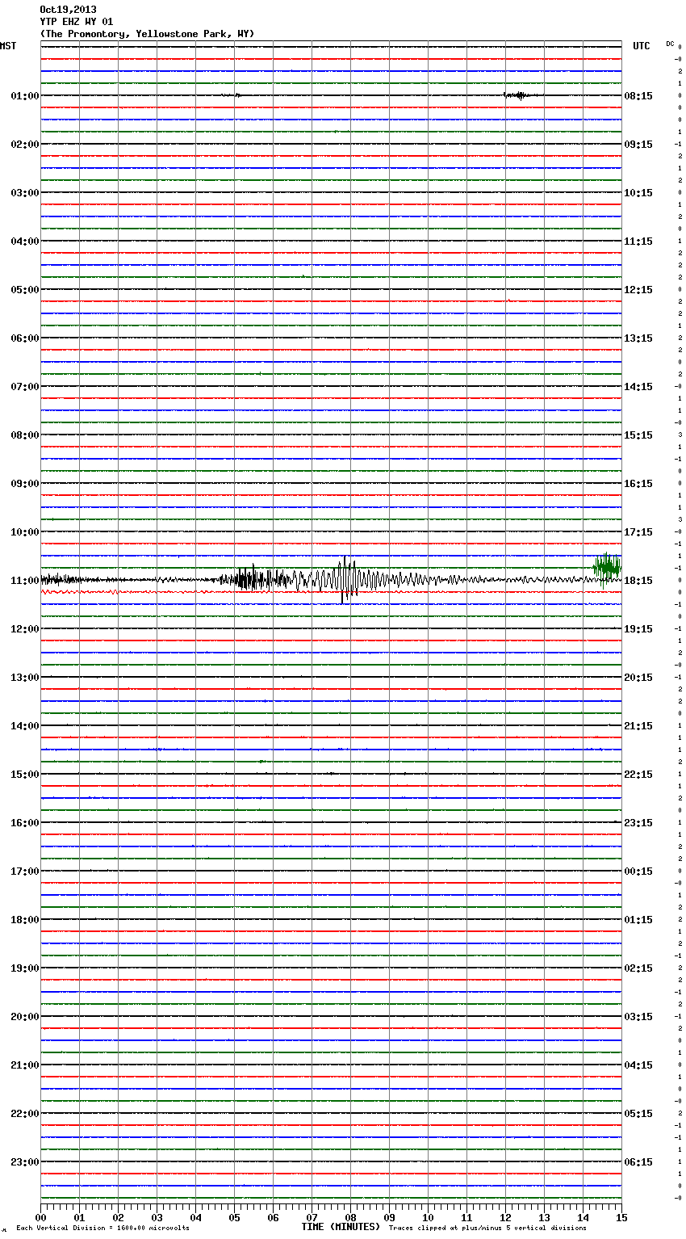Click the Oct19,2013 date header

pos(68,10)
